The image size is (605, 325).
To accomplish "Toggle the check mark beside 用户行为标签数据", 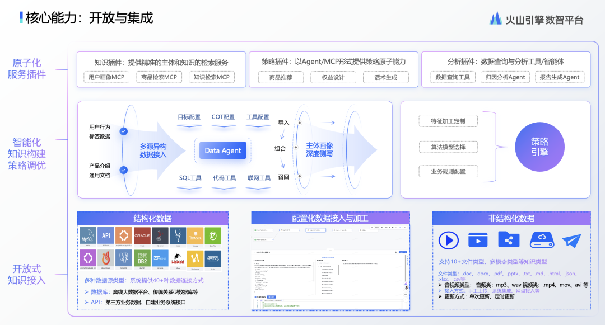I will point(123,131).
